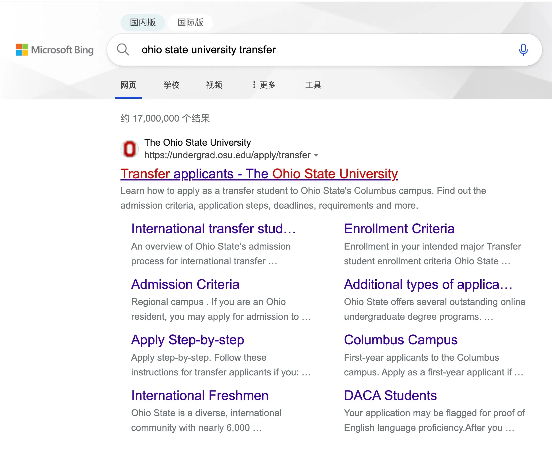
Task: Click 'Regional campus . If you are an Ohio' snippet
Action: tap(221, 309)
